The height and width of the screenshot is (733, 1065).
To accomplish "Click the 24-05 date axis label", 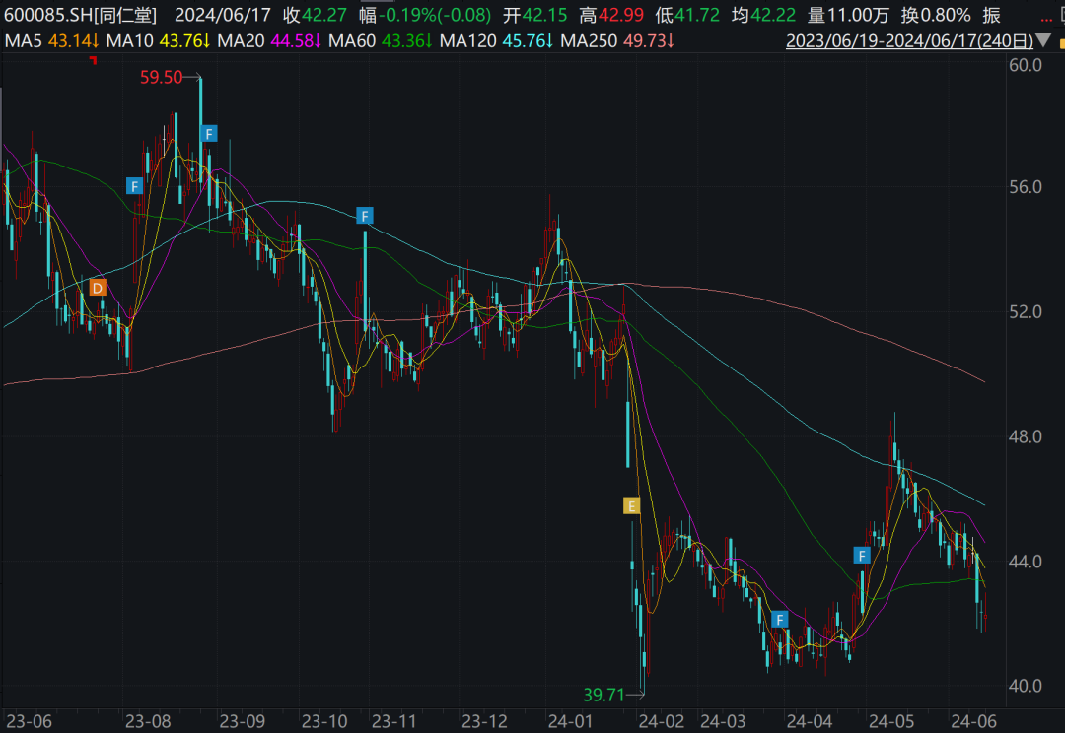I will pyautogui.click(x=891, y=721).
